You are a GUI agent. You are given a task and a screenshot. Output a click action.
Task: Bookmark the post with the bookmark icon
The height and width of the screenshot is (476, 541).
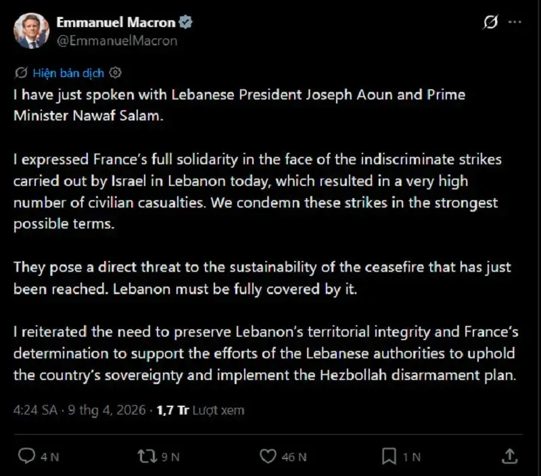[389, 456]
